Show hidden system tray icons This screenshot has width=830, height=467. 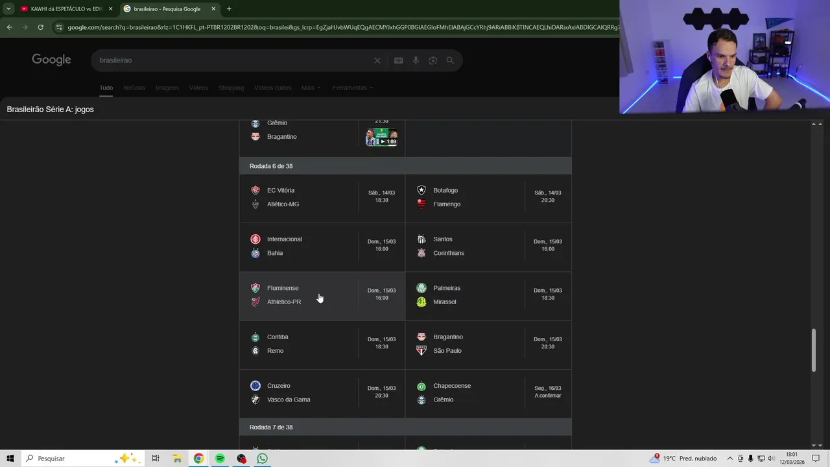[730, 459]
